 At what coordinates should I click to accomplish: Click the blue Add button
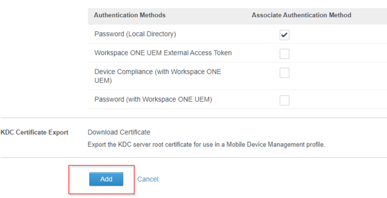pyautogui.click(x=106, y=179)
